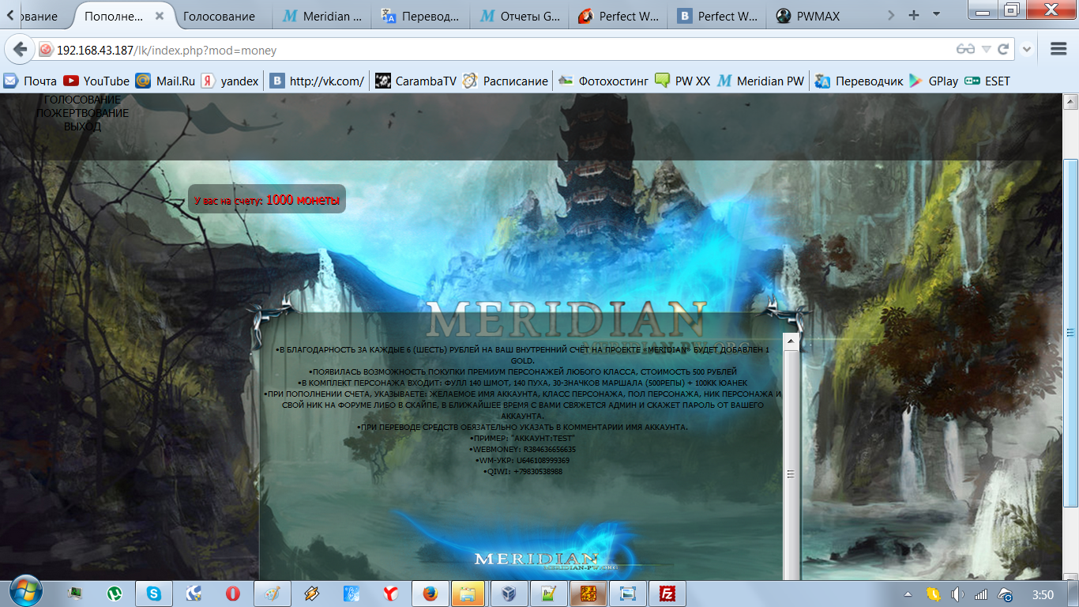Viewport: 1079px width, 607px height.
Task: Switch to the Meridian ... tab
Action: pos(322,16)
